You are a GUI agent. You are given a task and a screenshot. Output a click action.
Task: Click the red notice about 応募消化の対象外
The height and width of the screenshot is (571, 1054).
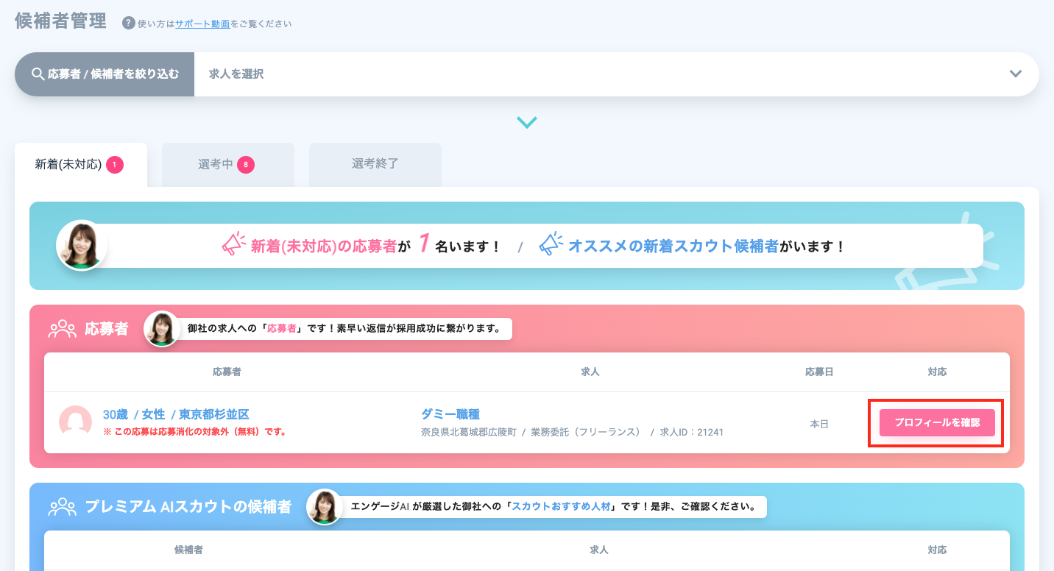(195, 432)
